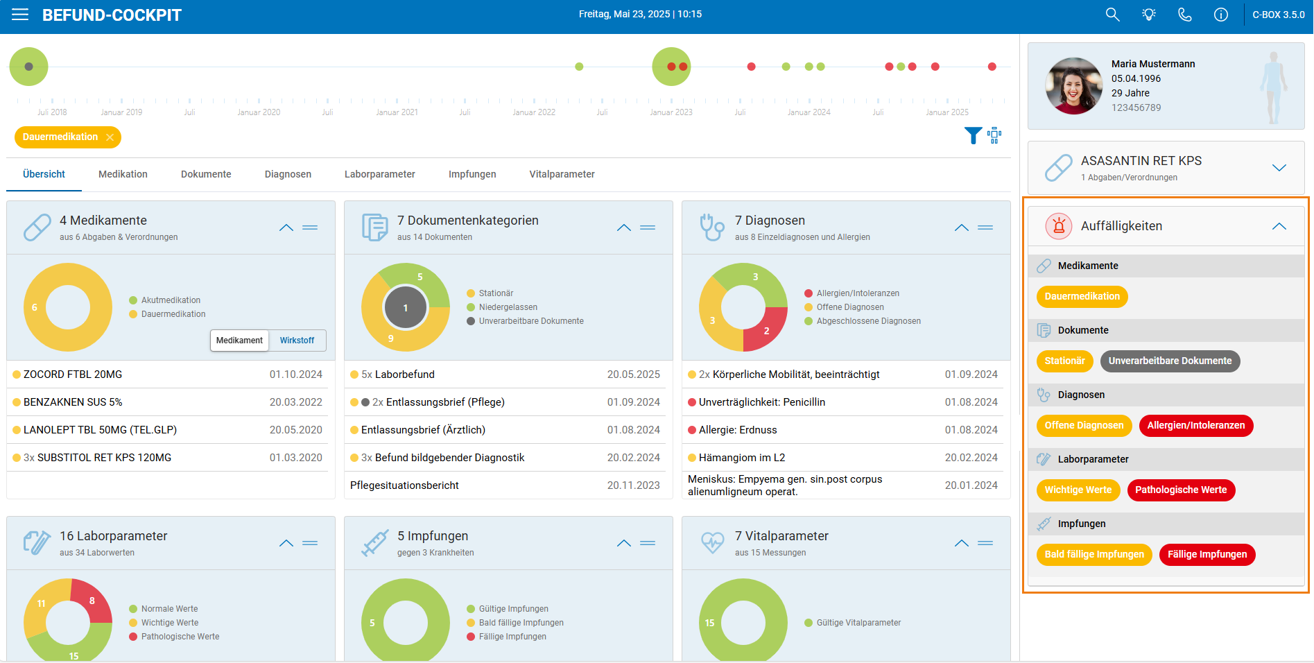1314x663 pixels.
Task: Click the timeline filter funnel icon
Action: click(973, 136)
